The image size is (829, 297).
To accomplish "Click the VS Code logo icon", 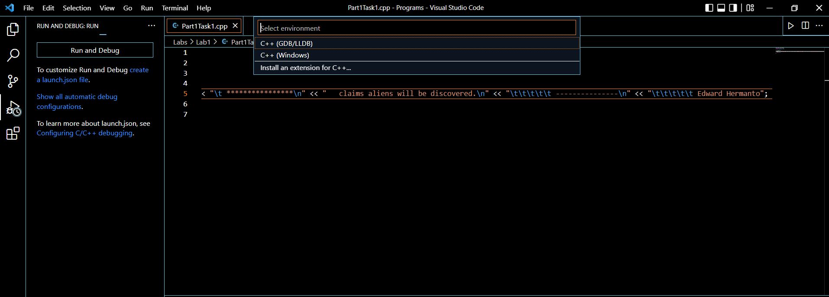I will tap(9, 8).
